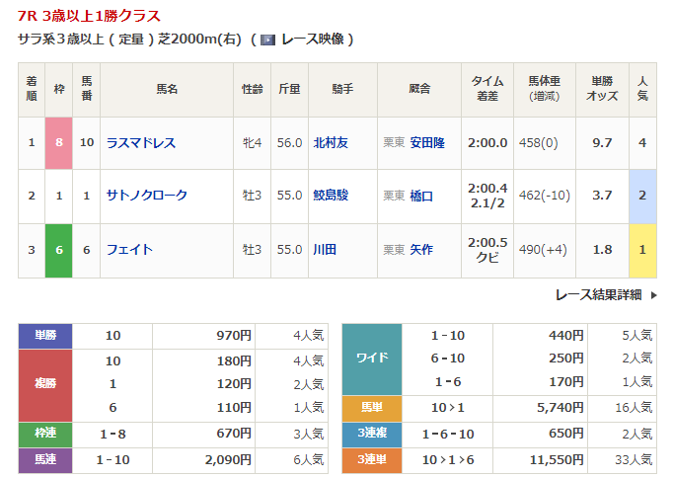Open horse フェイト profile link
Screen dimensions: 673x479
[x=128, y=249]
